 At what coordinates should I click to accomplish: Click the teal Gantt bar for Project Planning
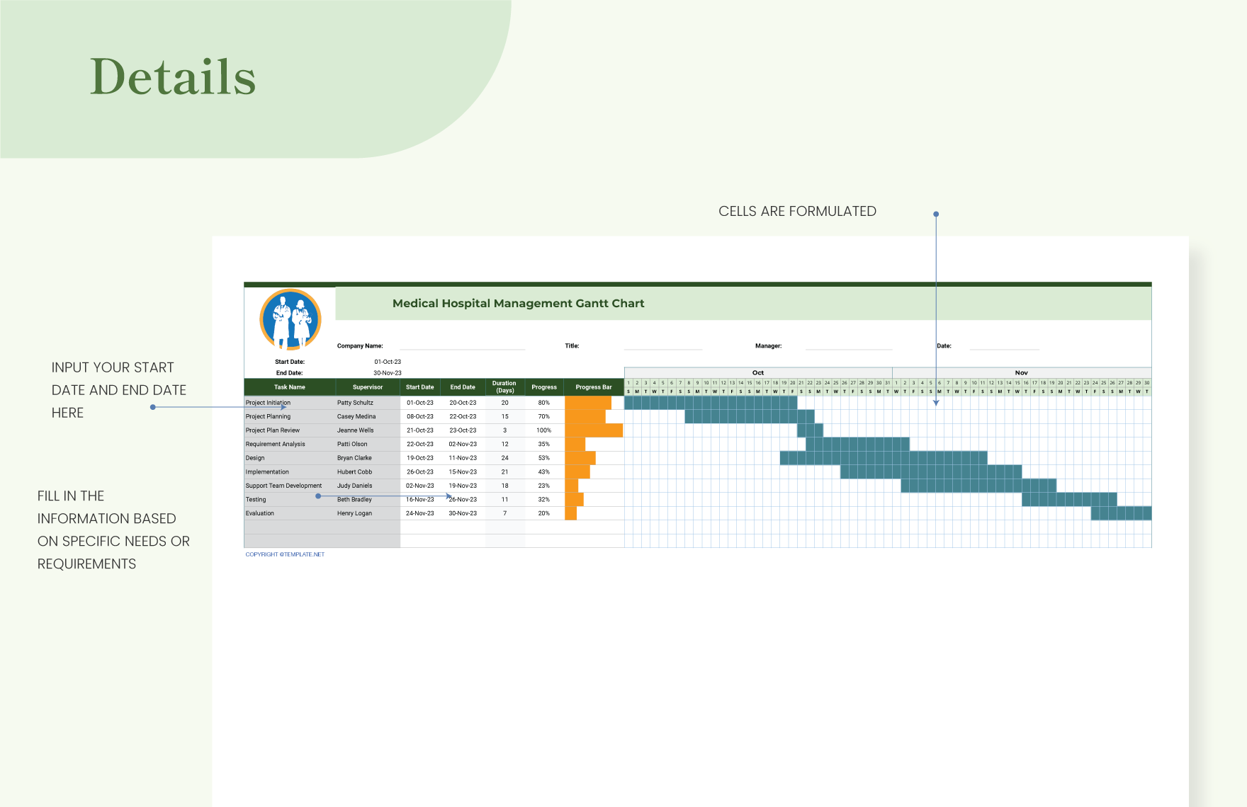coord(750,416)
